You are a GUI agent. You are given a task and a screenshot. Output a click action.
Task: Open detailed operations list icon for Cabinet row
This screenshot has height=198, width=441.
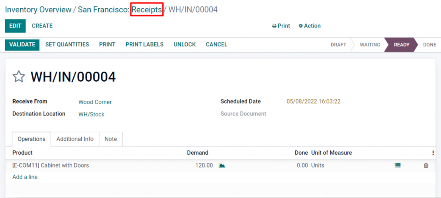point(398,165)
